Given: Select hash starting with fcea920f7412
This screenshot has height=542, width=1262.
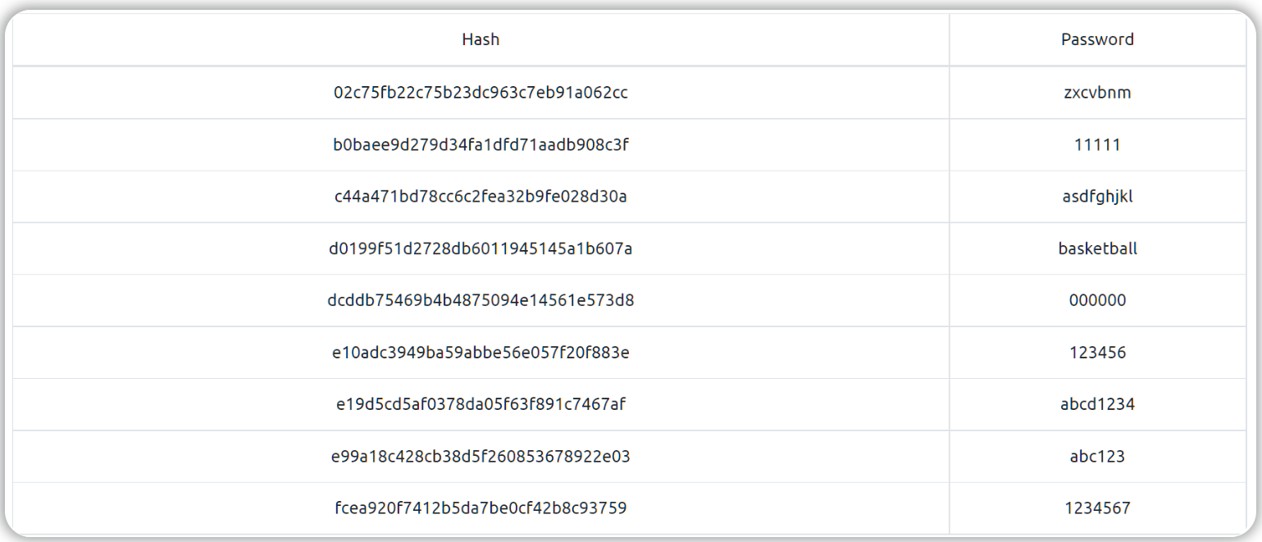Looking at the screenshot, I should pos(481,508).
